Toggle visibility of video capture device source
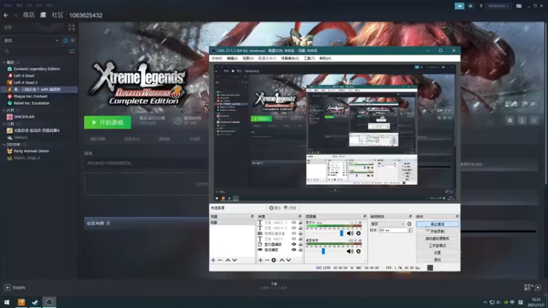Viewport: 548px width, 308px height. (x=294, y=233)
